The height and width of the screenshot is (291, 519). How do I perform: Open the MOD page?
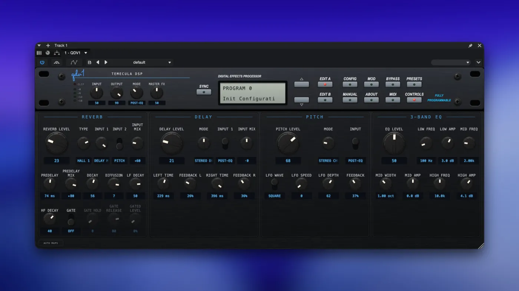(x=371, y=84)
